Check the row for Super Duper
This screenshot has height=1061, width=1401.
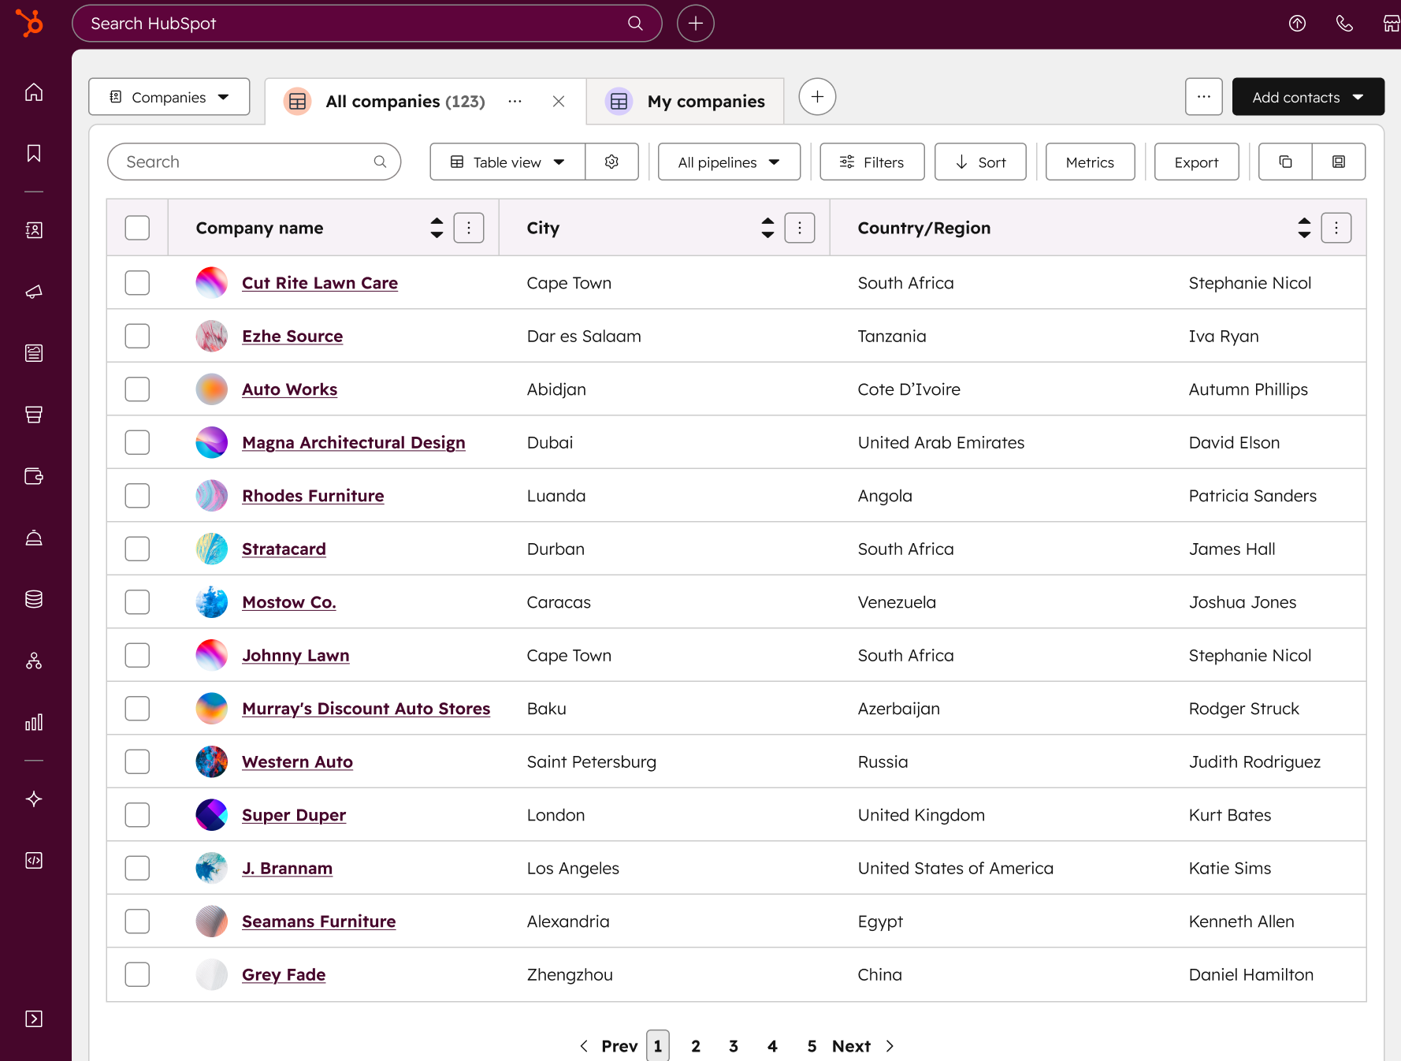pyautogui.click(x=136, y=814)
